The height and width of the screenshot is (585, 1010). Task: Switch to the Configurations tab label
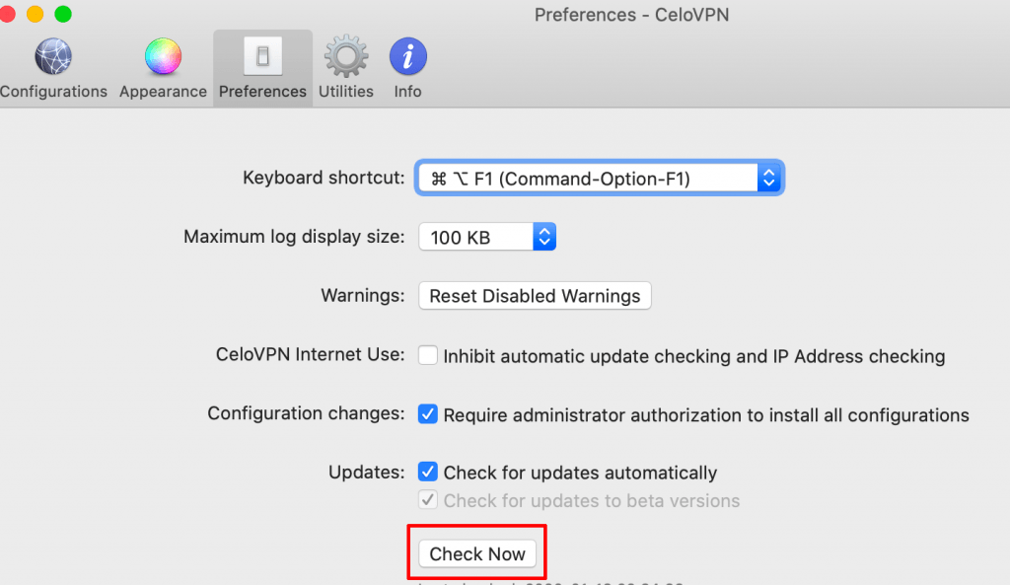pos(53,92)
